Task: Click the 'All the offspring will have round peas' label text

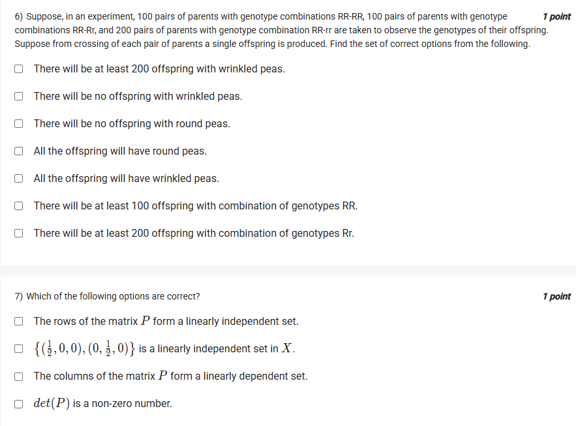Action: tap(120, 151)
